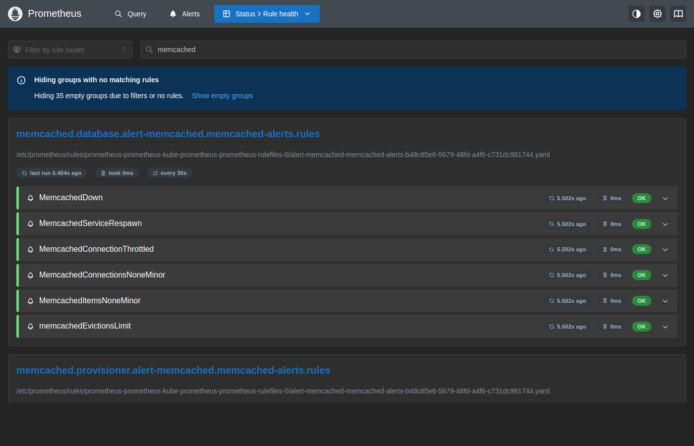This screenshot has width=694, height=446.
Task: Click the 'last run 5.404s ago' badge
Action: click(52, 173)
